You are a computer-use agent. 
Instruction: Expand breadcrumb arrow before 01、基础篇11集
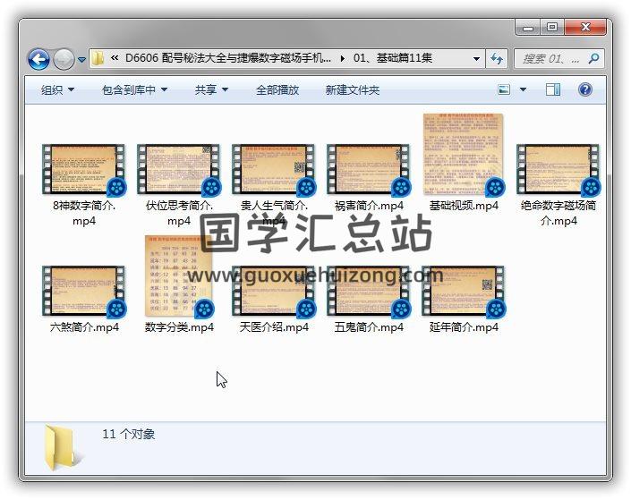[x=342, y=59]
